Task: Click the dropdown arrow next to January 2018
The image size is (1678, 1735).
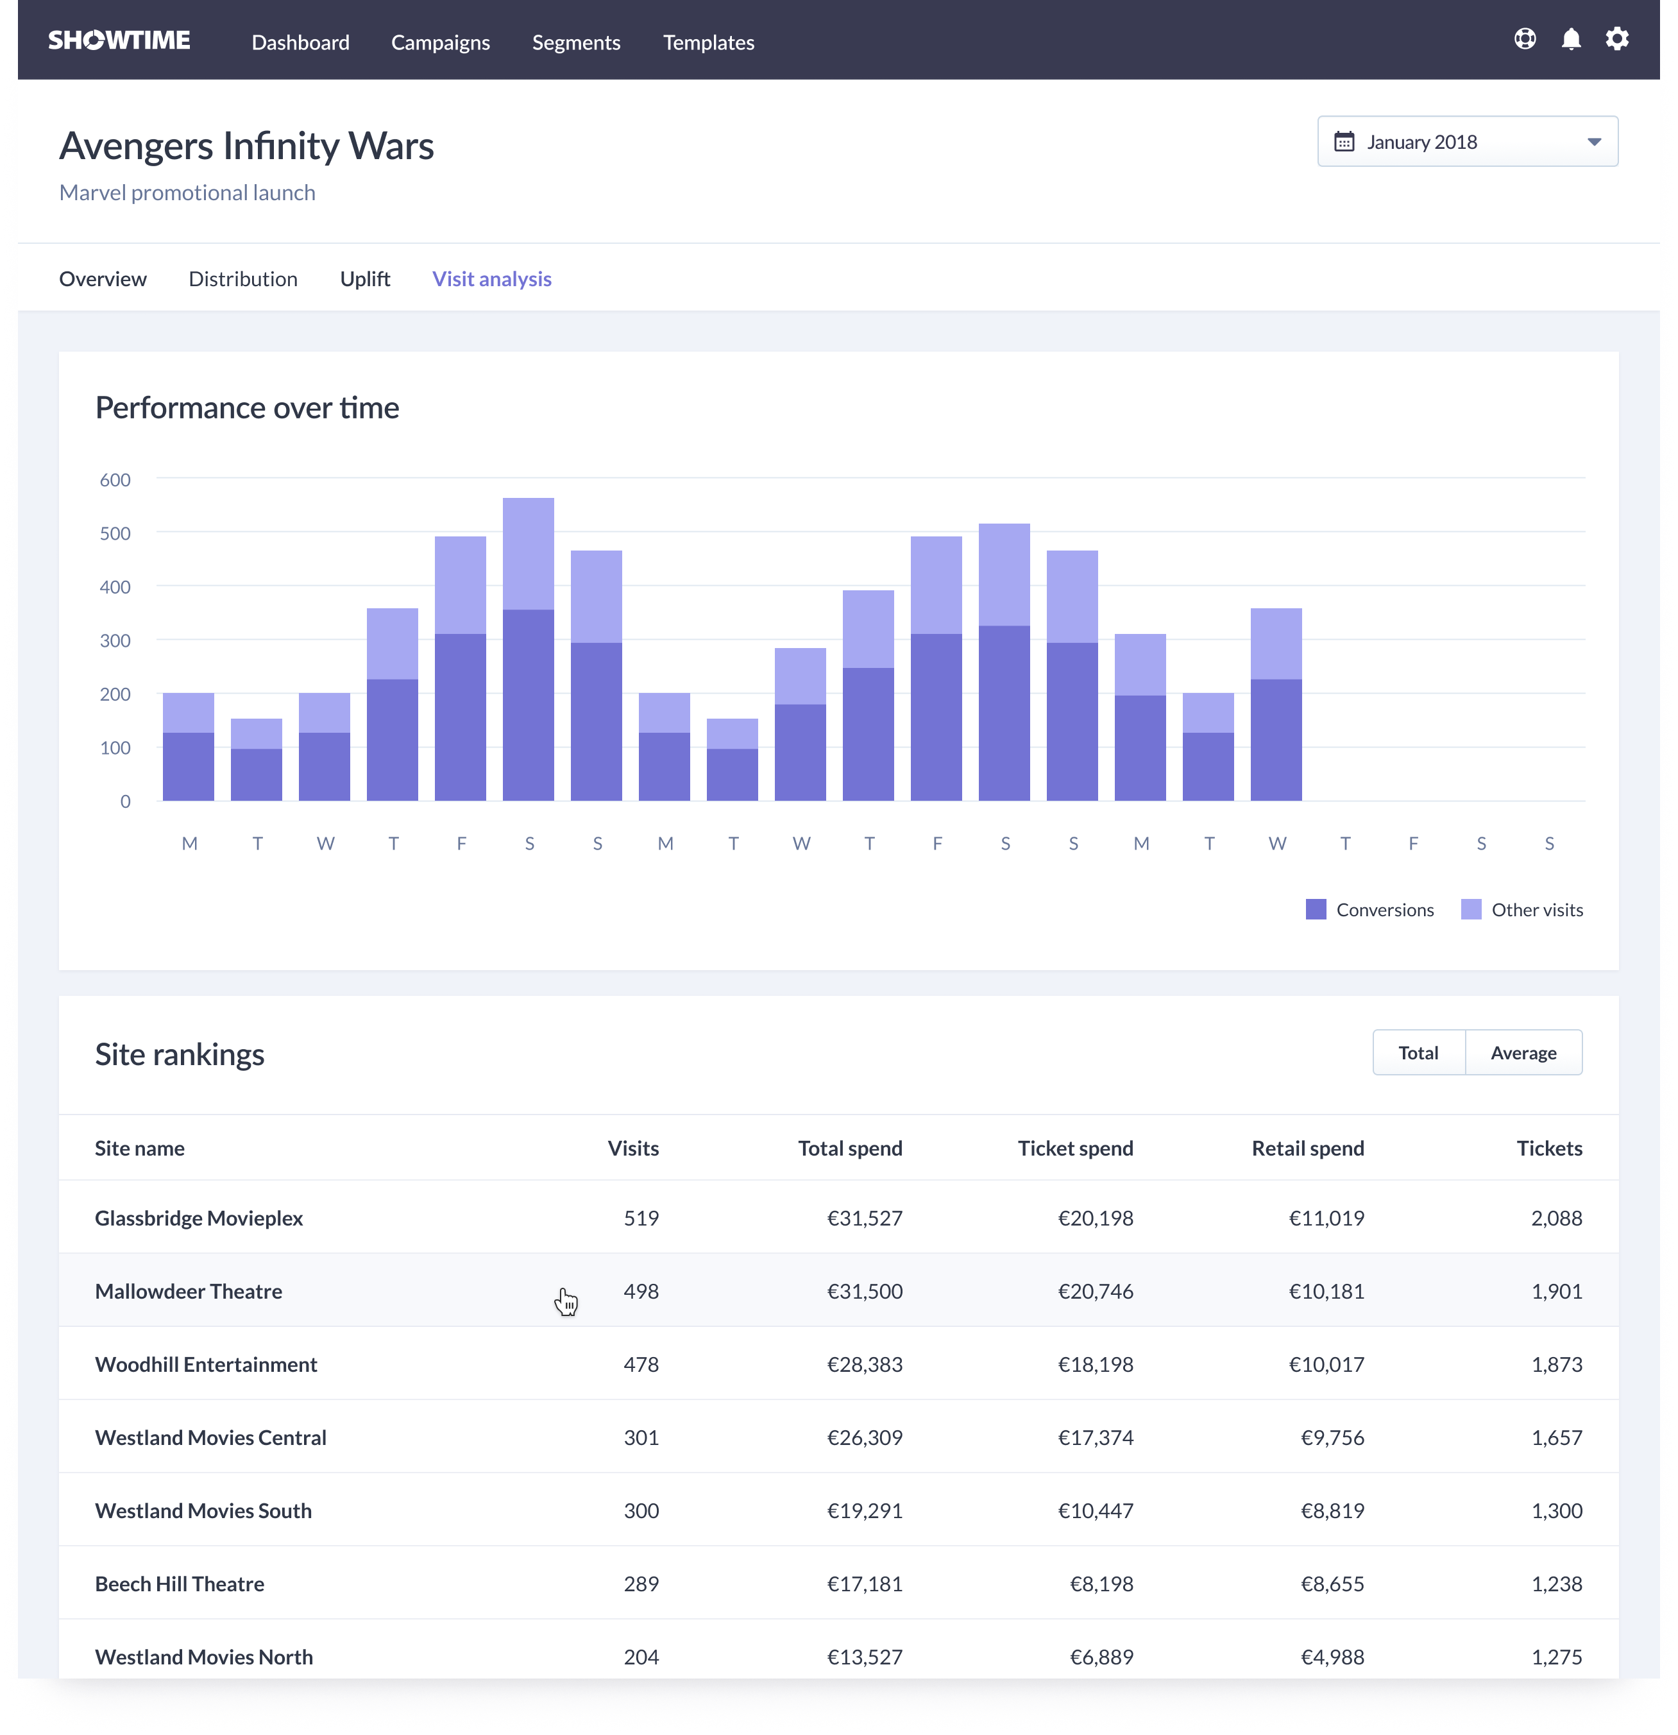Action: point(1595,141)
